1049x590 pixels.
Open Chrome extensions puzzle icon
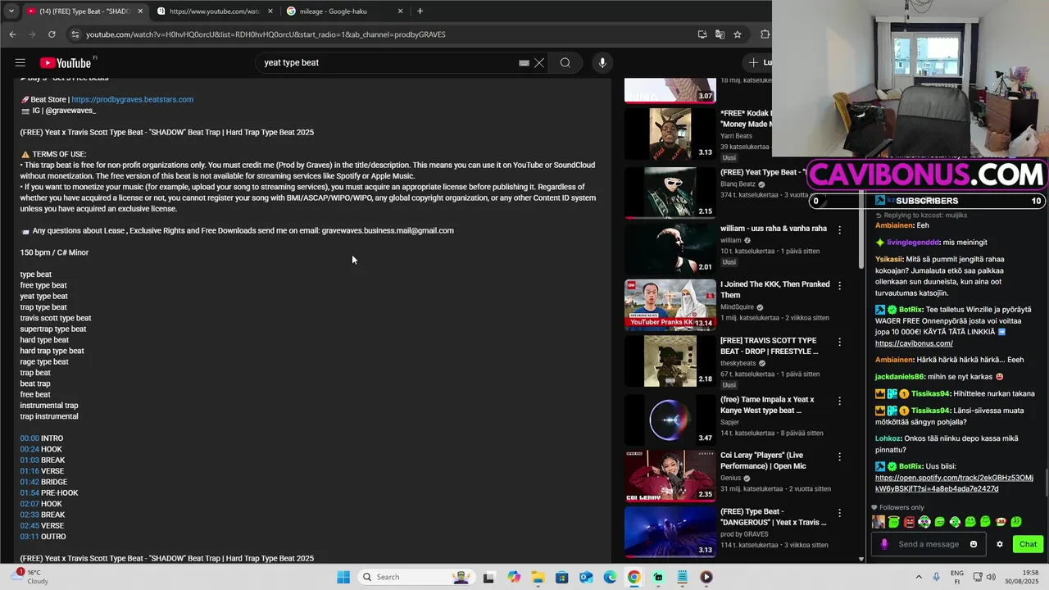pyautogui.click(x=765, y=34)
